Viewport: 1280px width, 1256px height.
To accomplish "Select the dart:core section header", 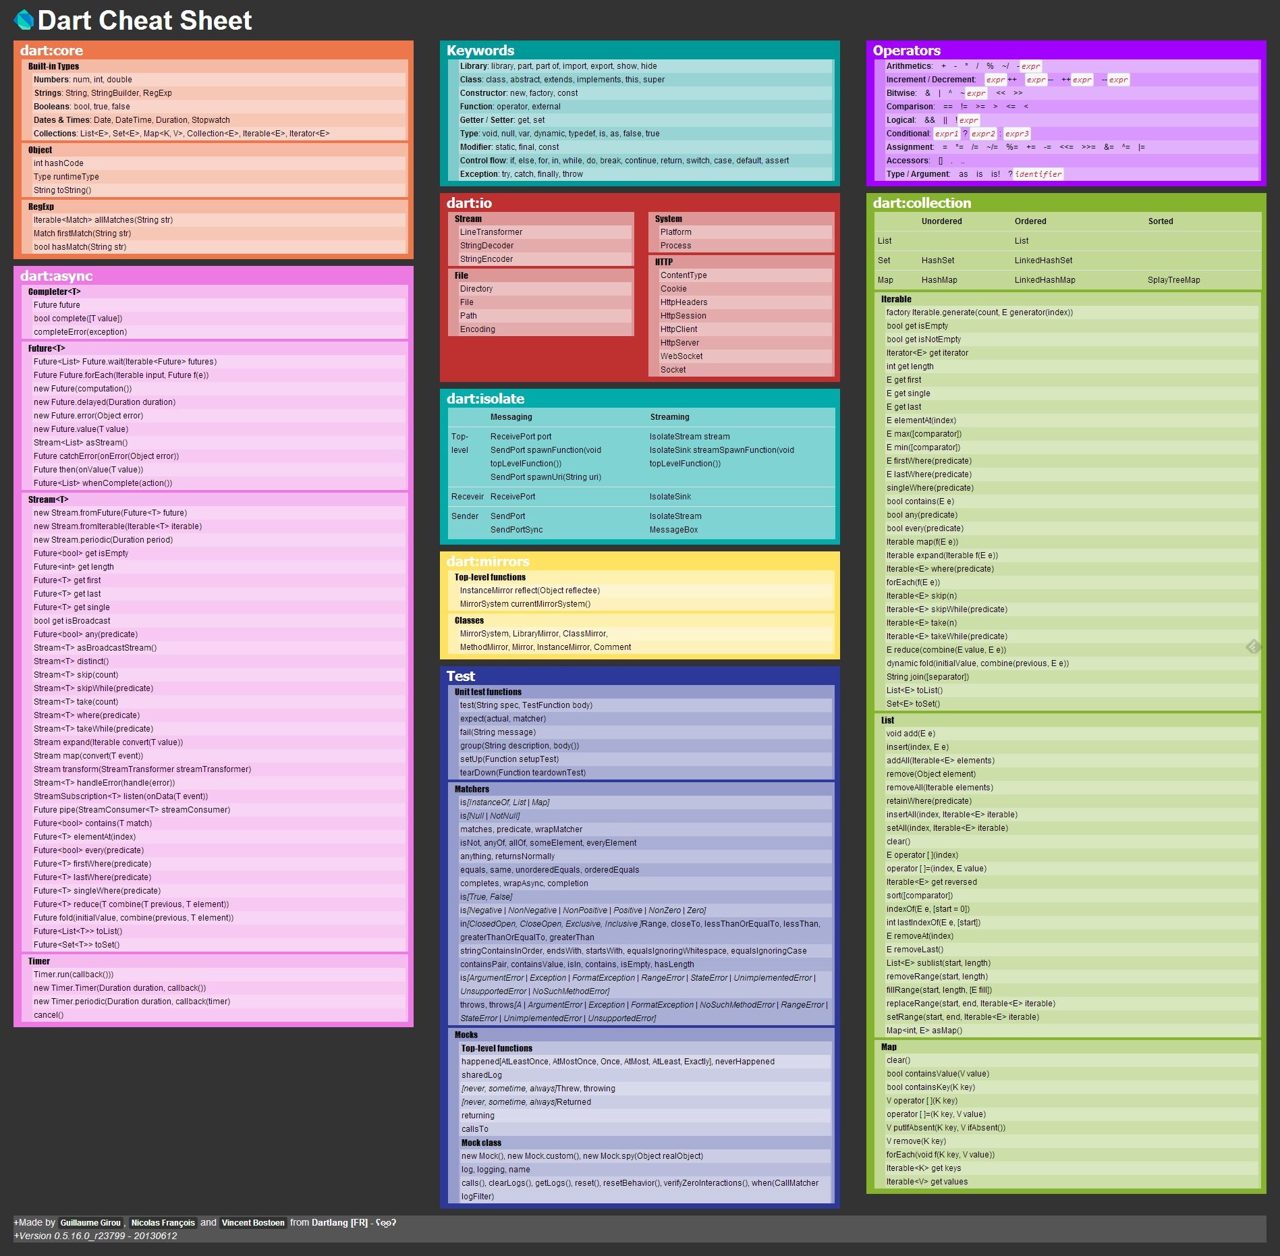I will 51,50.
